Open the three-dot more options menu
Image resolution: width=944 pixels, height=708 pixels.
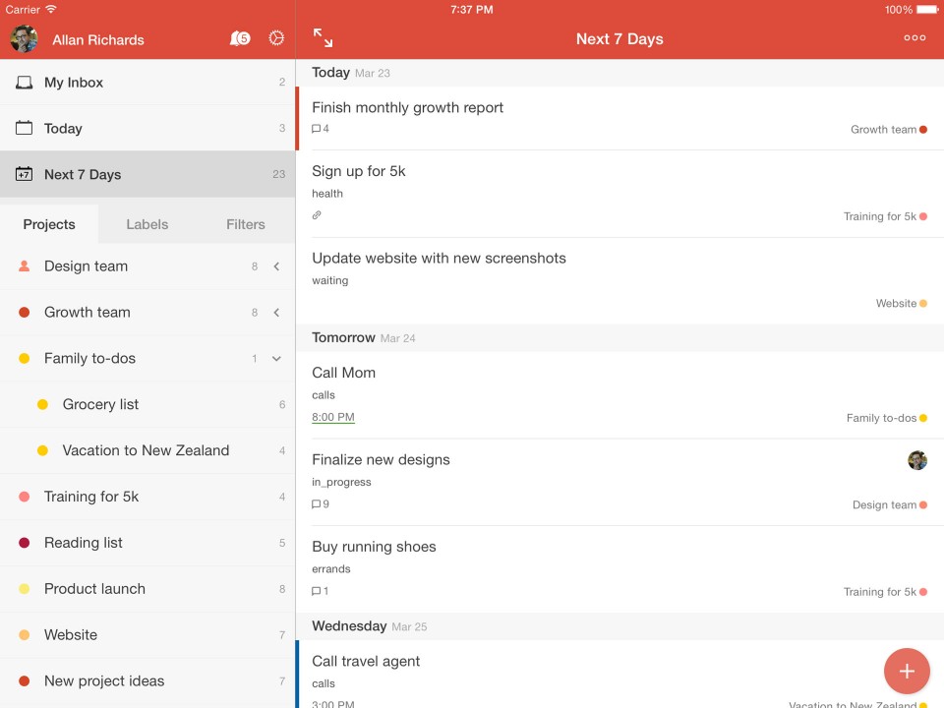click(x=914, y=38)
